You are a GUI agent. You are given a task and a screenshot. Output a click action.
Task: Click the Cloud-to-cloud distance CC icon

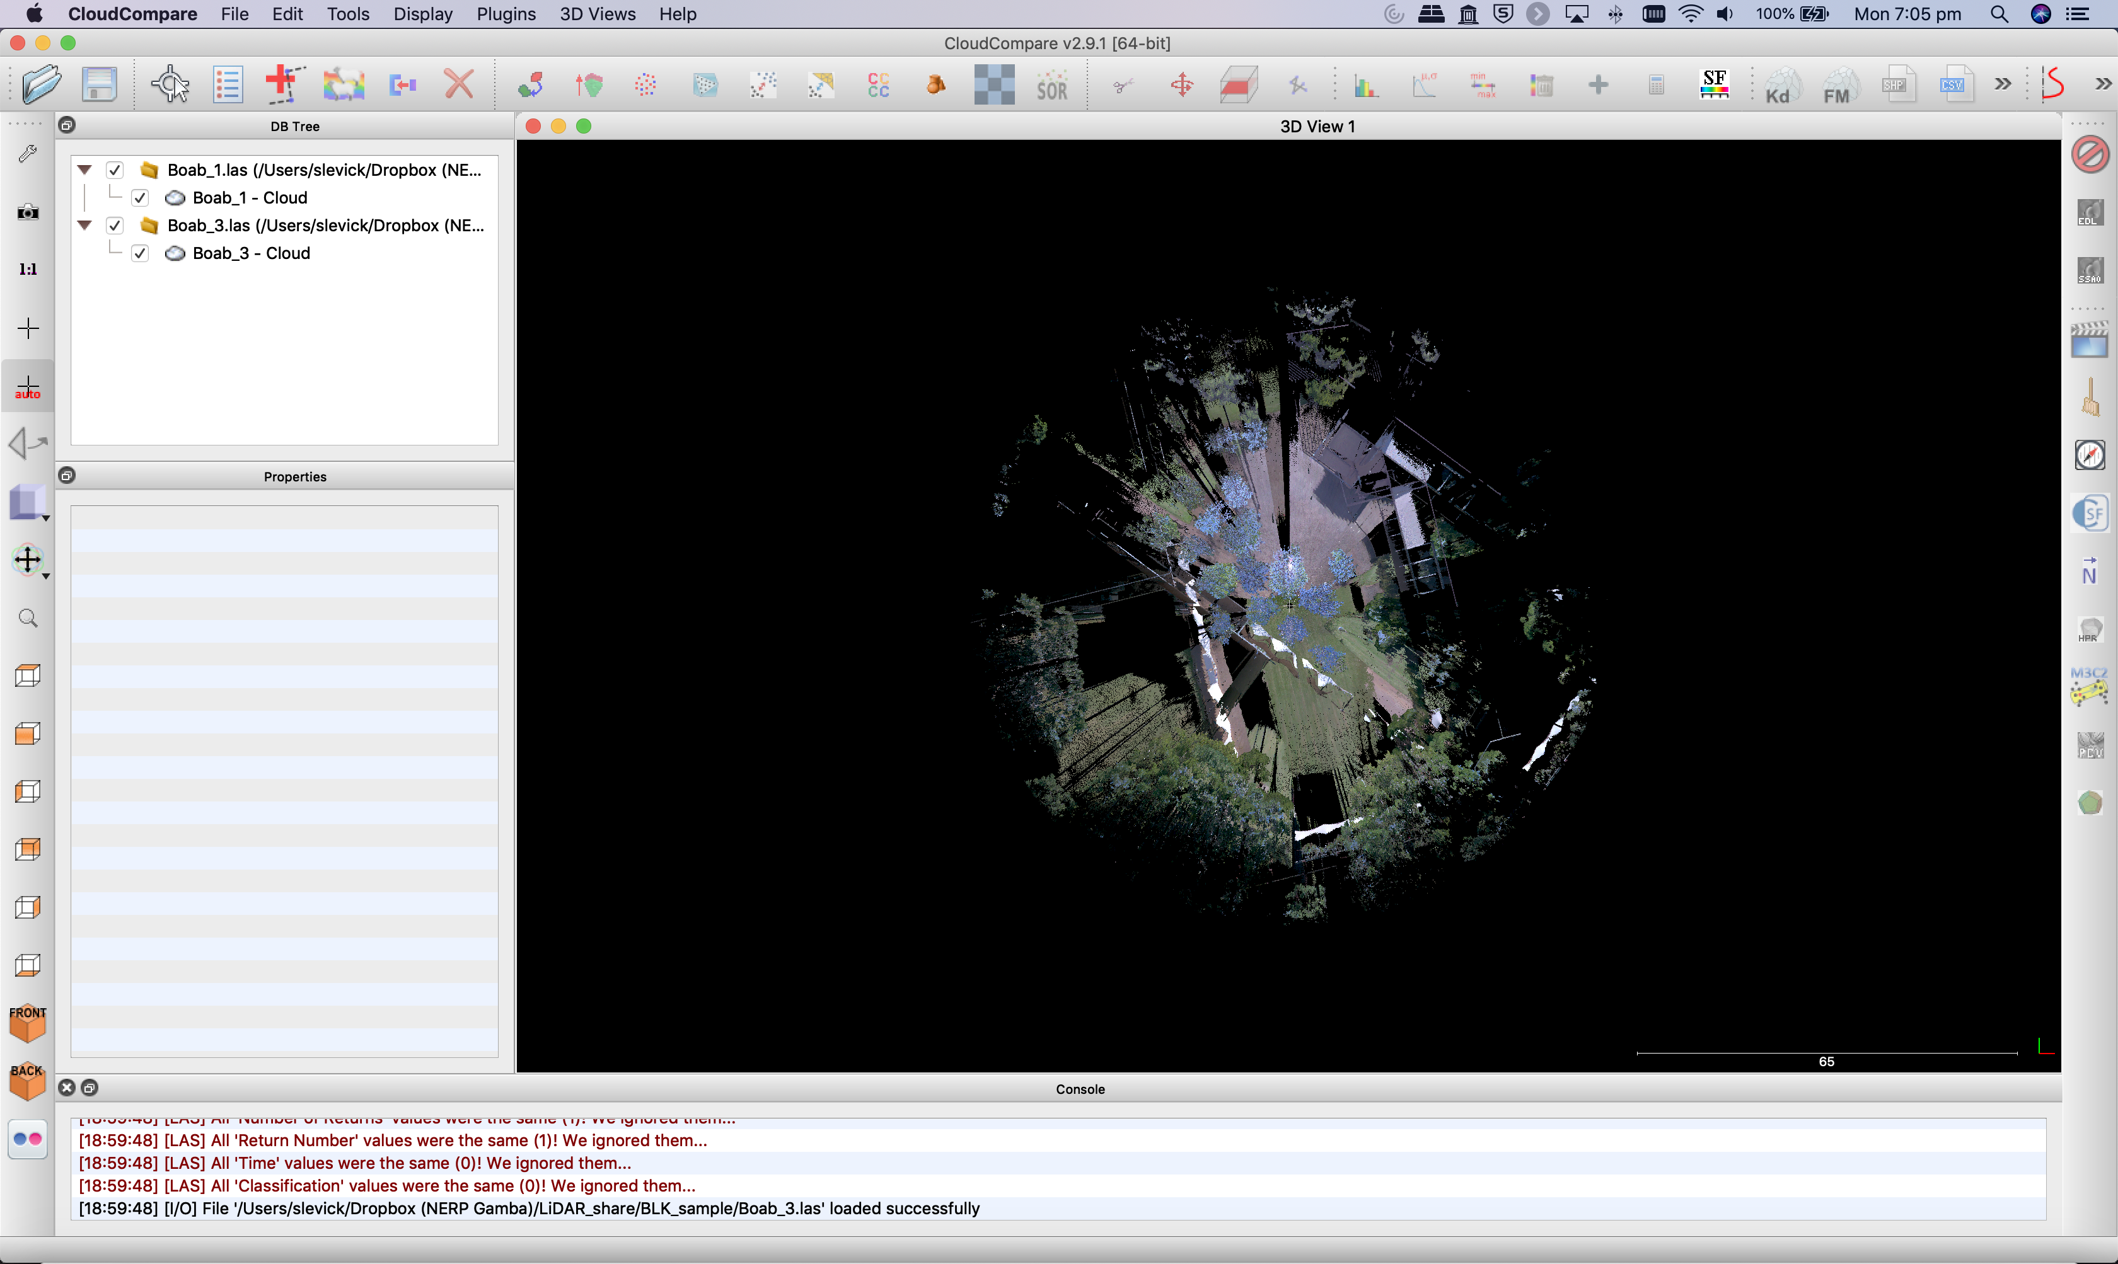pyautogui.click(x=878, y=84)
